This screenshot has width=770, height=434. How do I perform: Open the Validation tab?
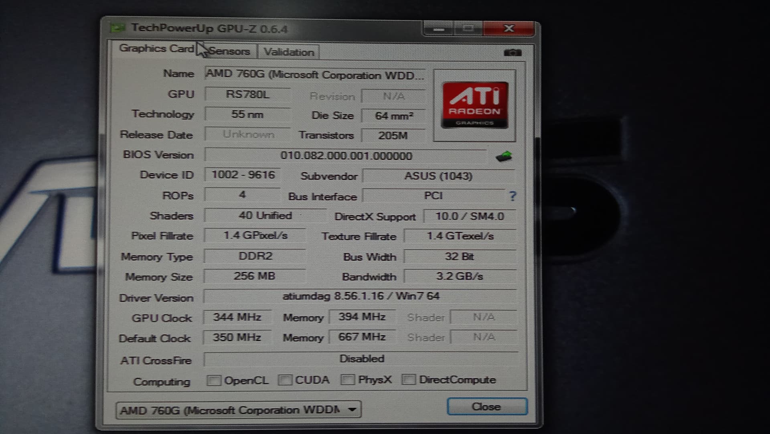coord(289,52)
